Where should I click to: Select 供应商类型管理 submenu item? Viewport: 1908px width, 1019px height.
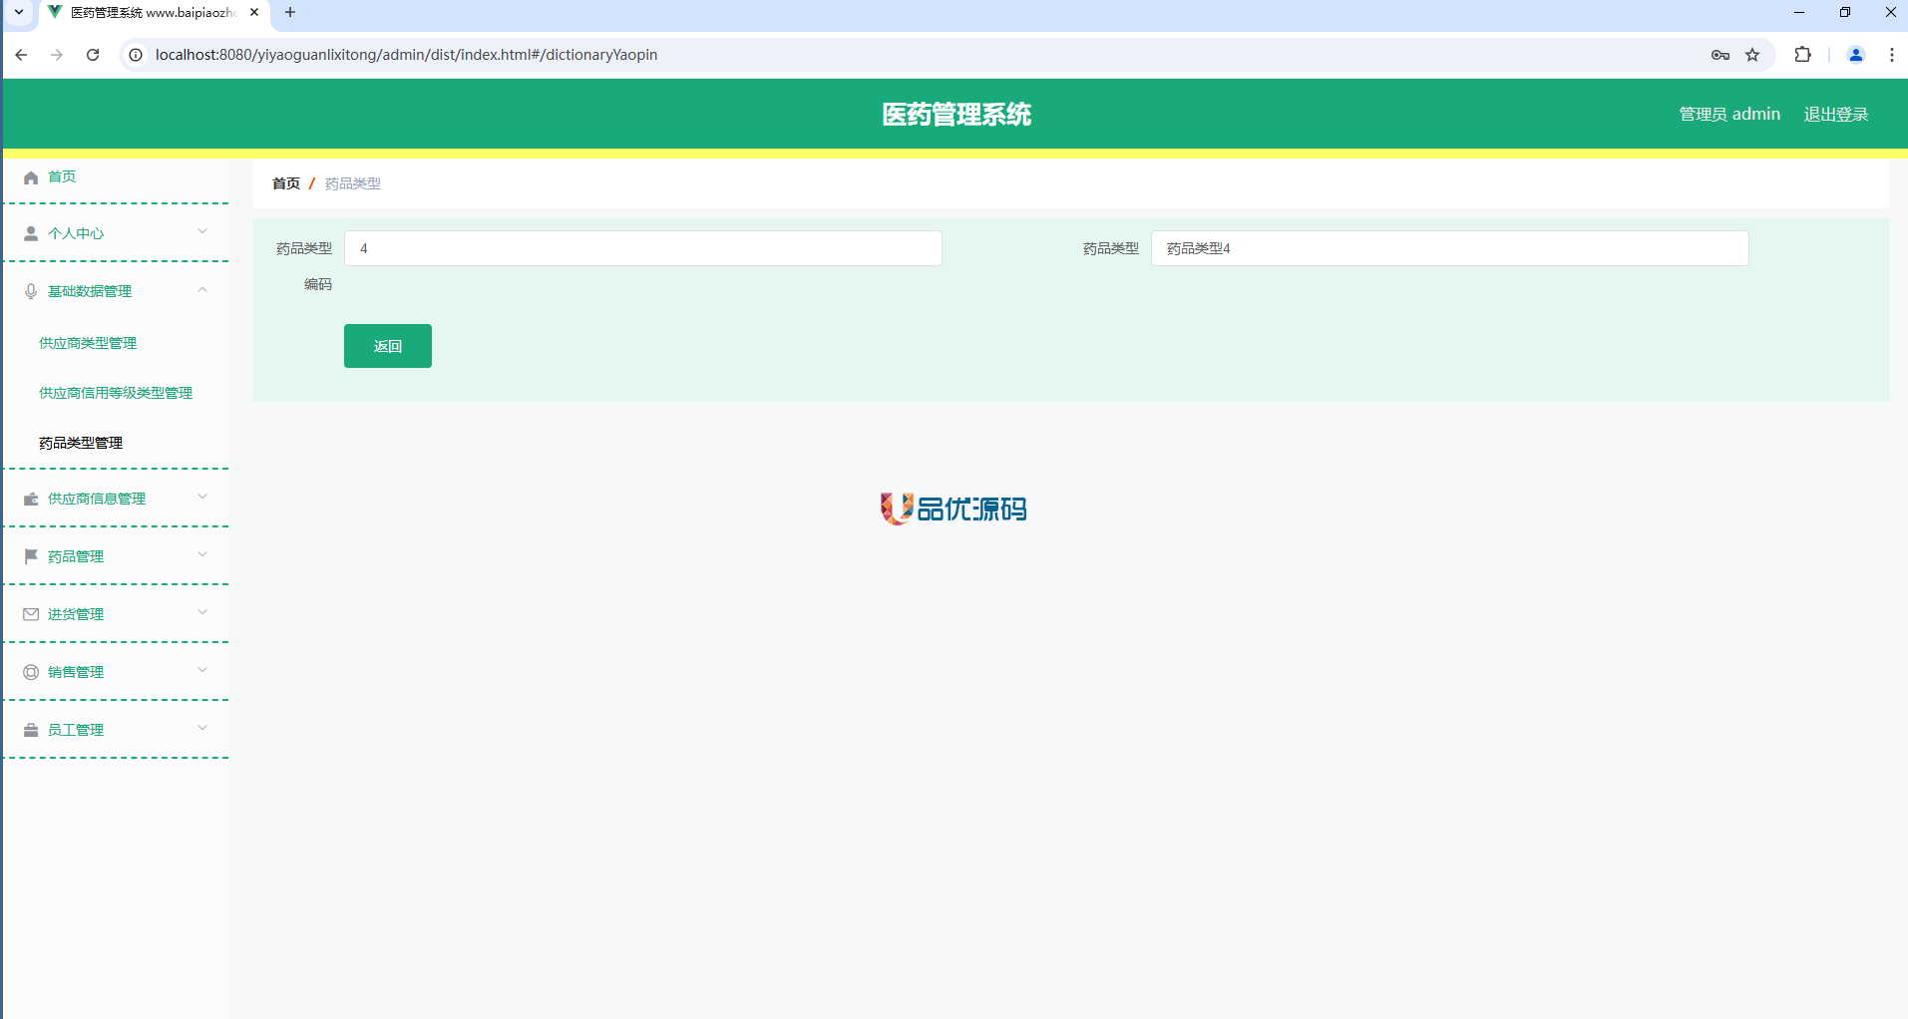tap(88, 343)
